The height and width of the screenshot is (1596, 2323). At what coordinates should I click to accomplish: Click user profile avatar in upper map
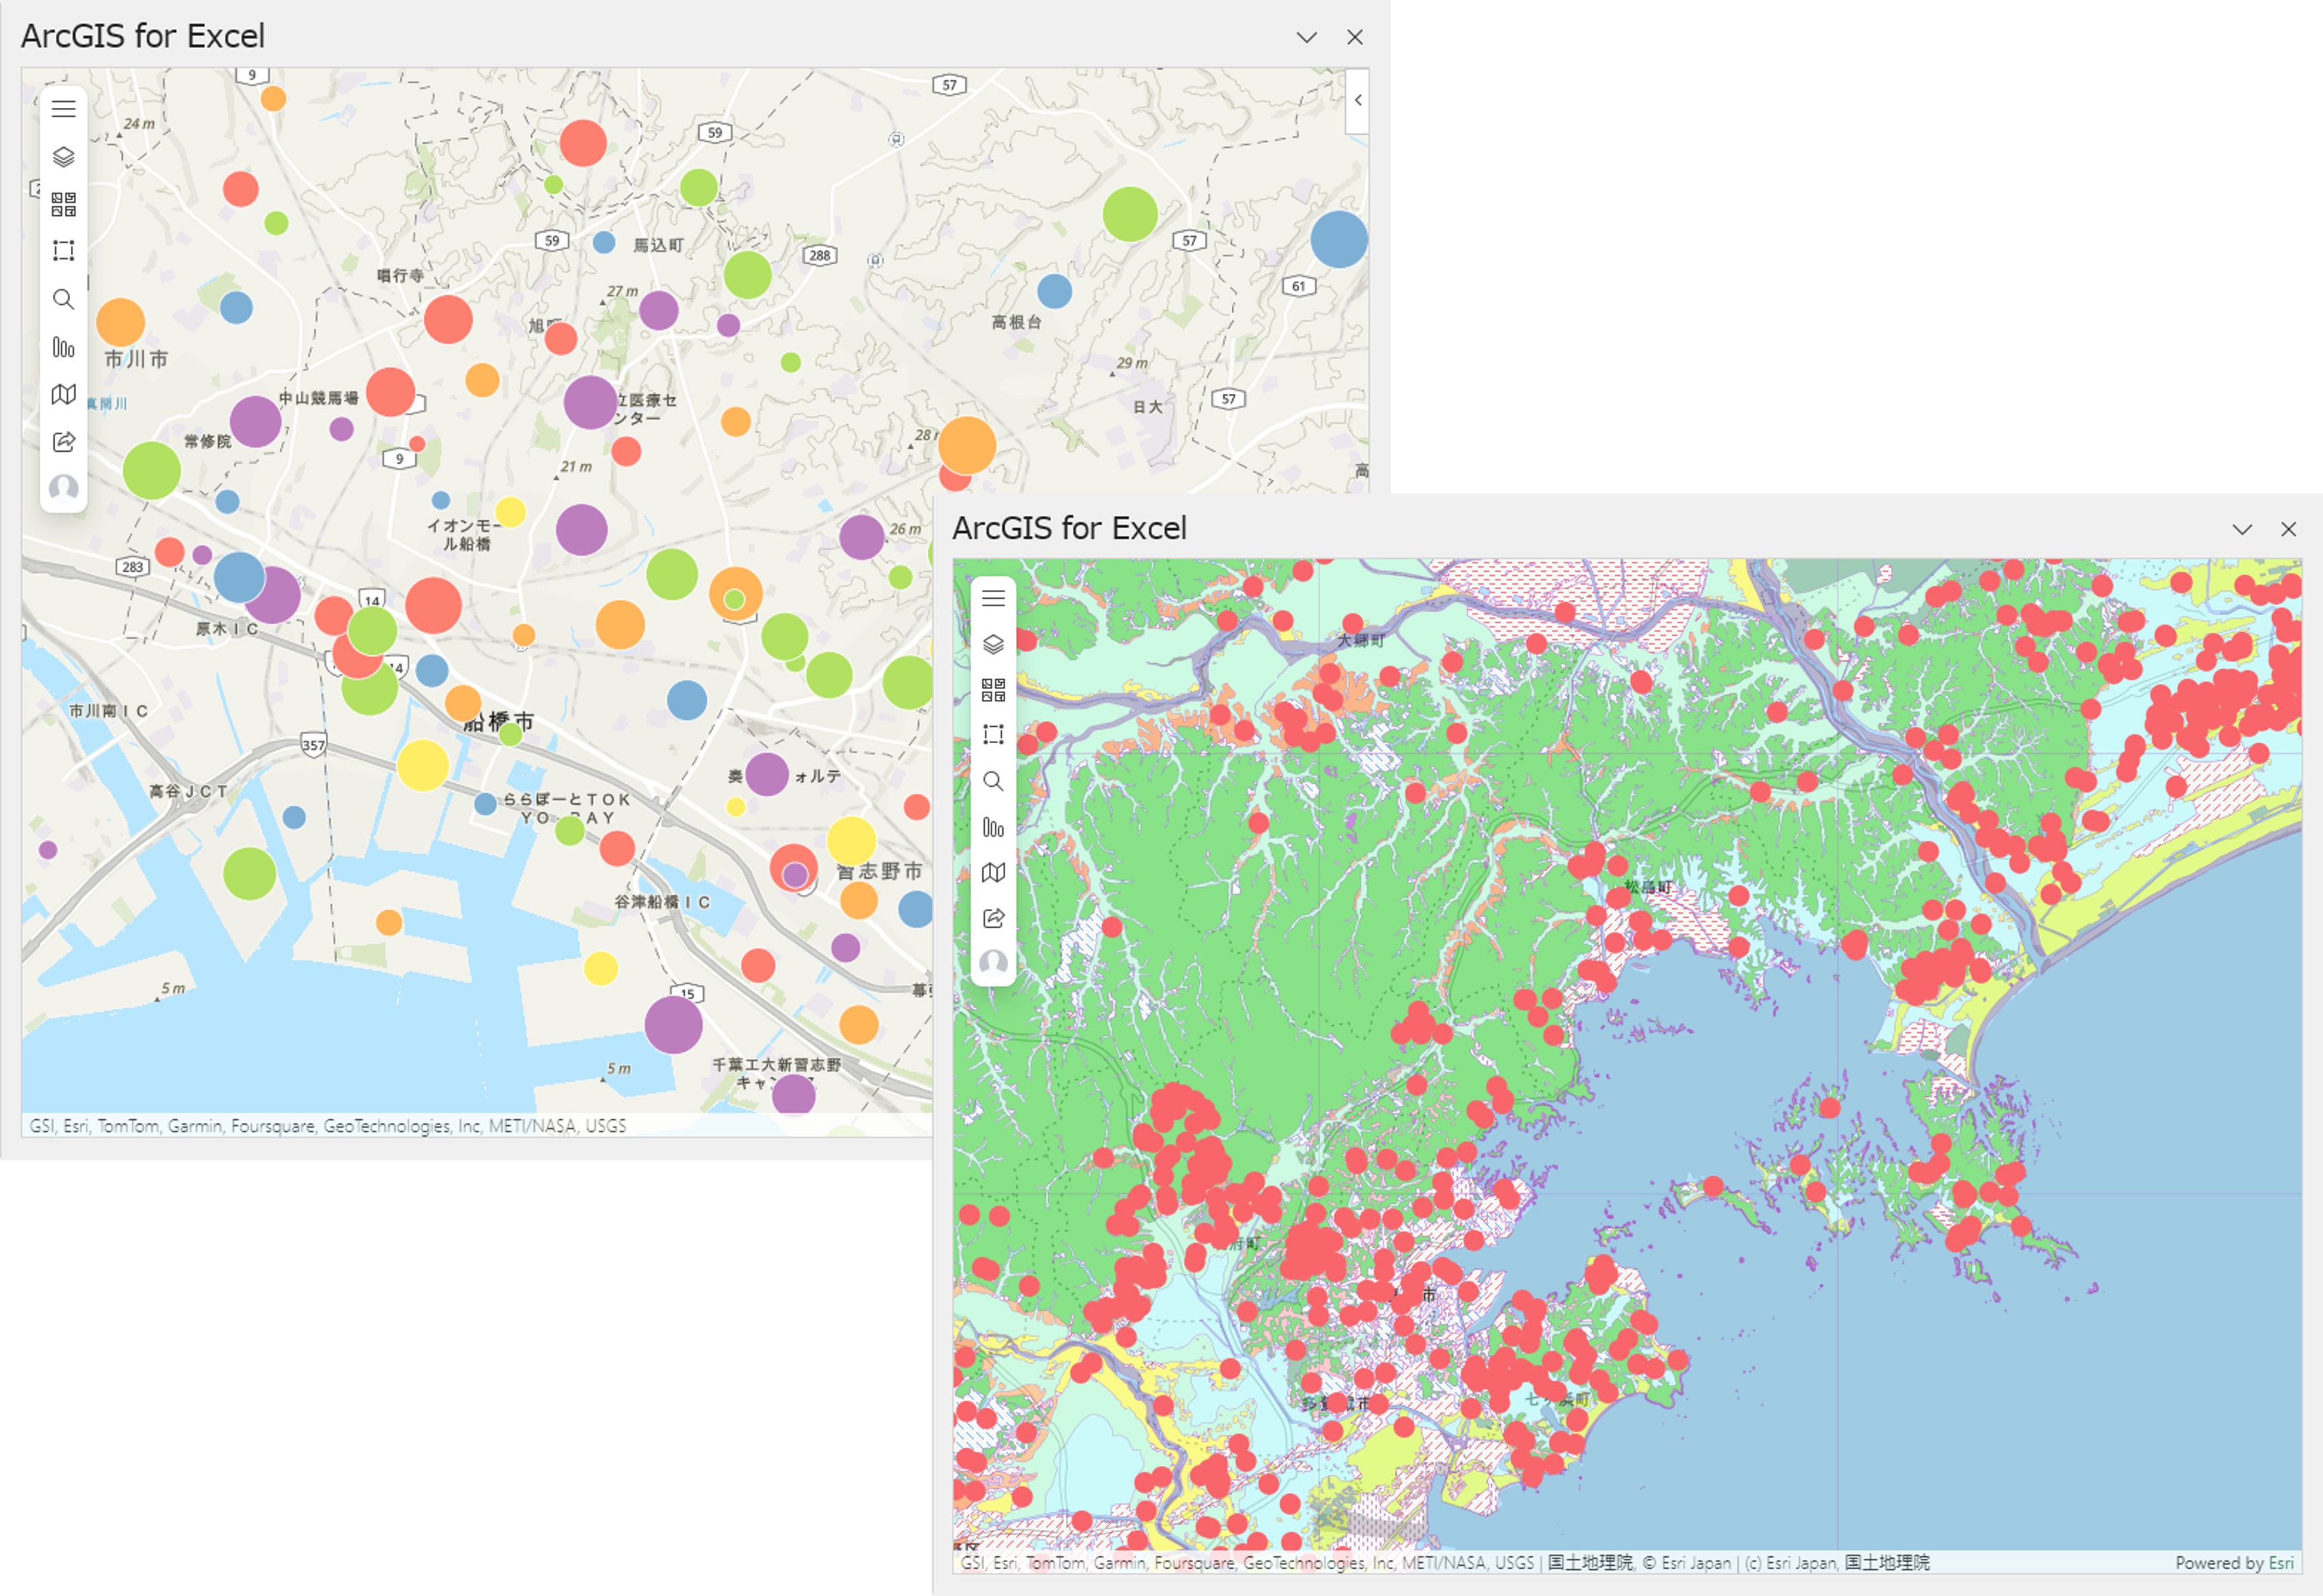63,488
